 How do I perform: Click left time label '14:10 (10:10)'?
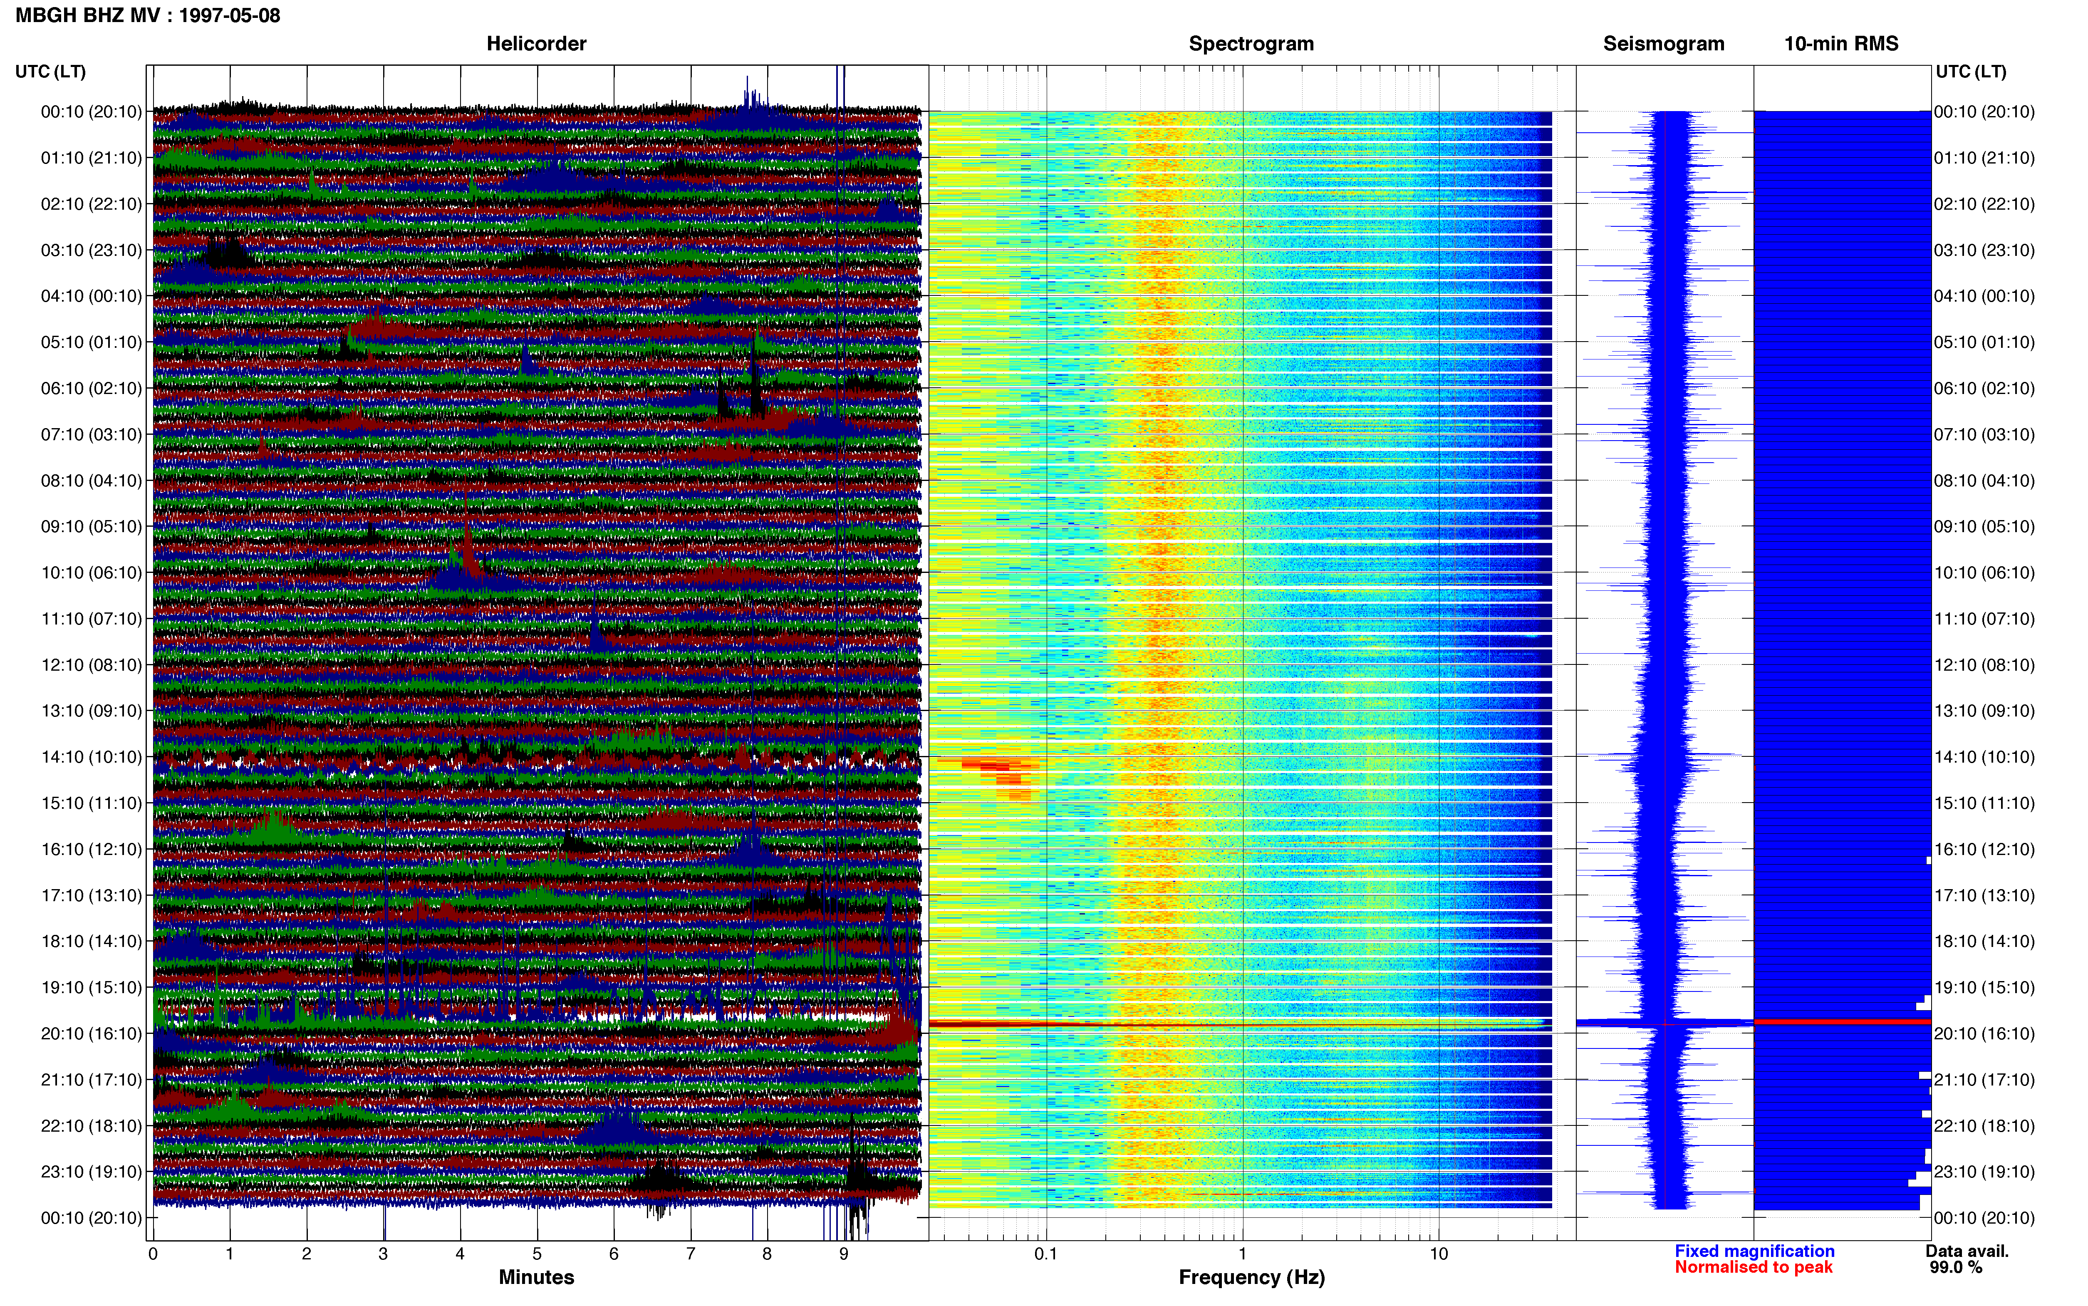click(x=92, y=757)
